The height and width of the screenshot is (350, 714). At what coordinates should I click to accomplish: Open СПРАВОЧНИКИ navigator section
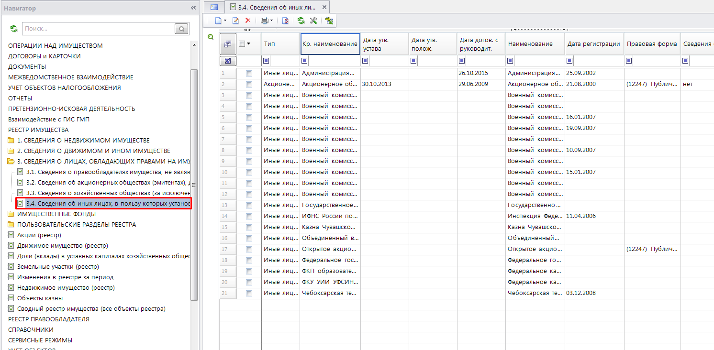[31, 330]
